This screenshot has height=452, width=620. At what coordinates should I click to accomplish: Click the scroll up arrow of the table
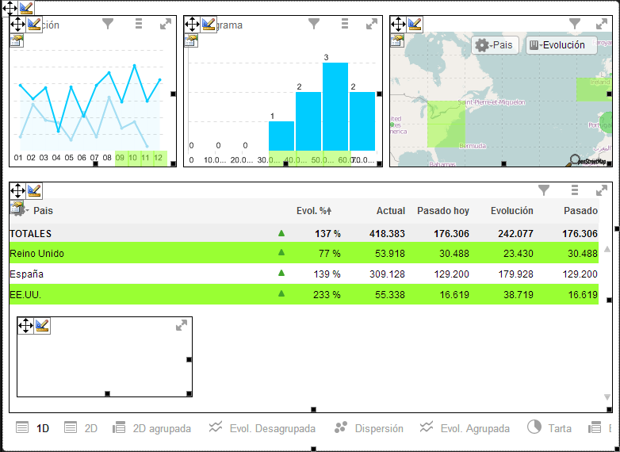(607, 249)
